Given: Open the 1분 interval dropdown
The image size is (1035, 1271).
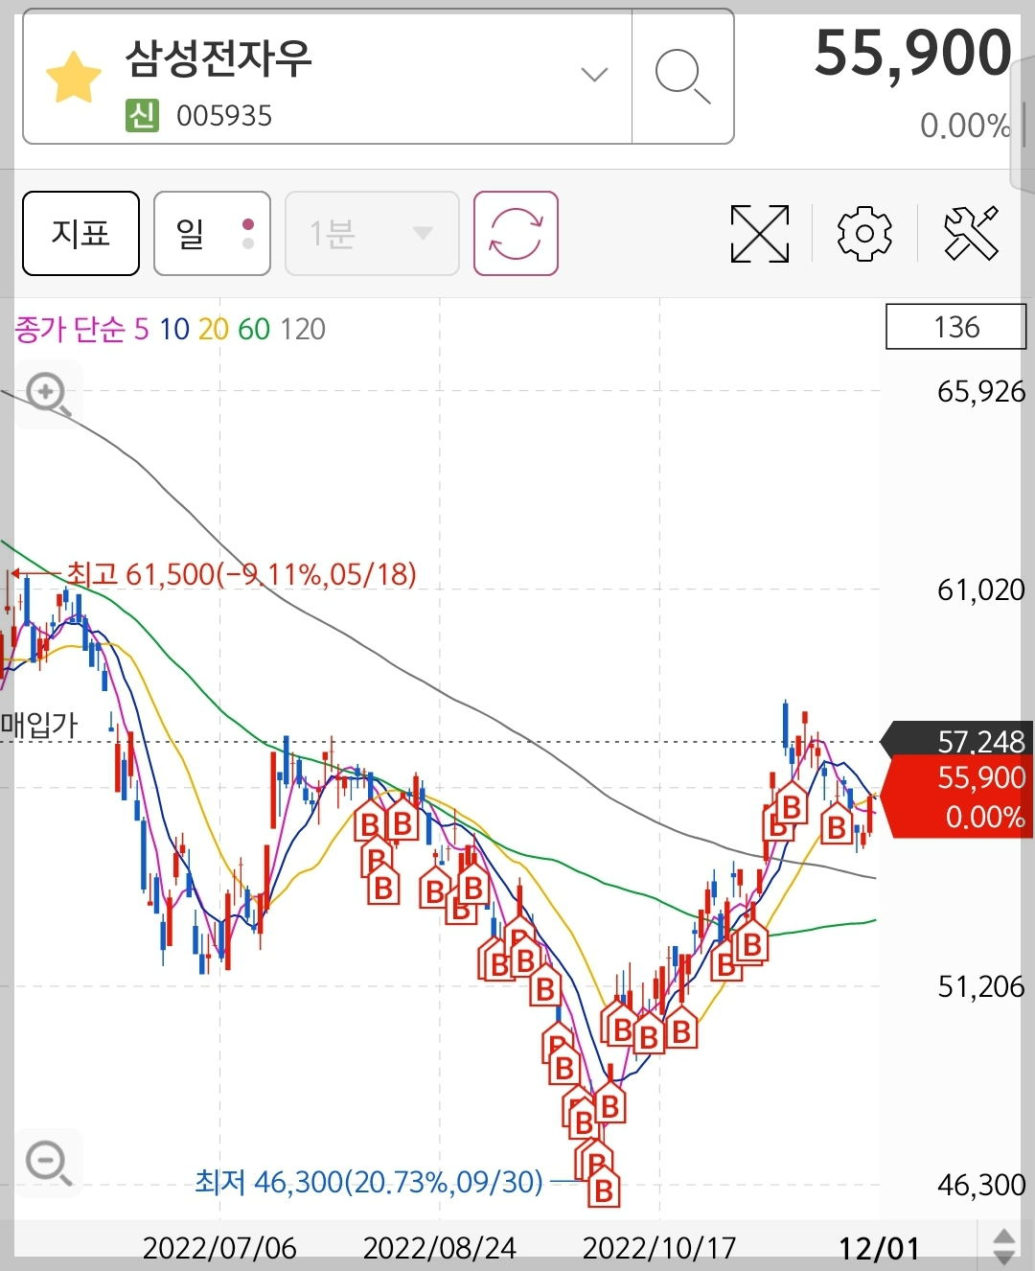Looking at the screenshot, I should [372, 233].
